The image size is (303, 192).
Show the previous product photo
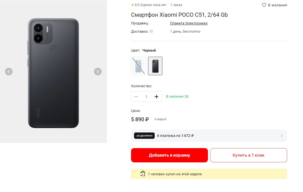pos(9,72)
